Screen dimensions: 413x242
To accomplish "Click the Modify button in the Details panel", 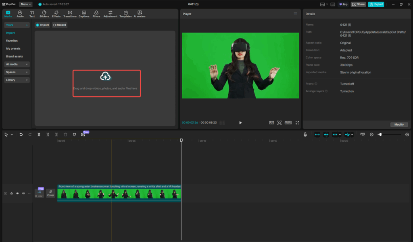I will click(x=399, y=124).
